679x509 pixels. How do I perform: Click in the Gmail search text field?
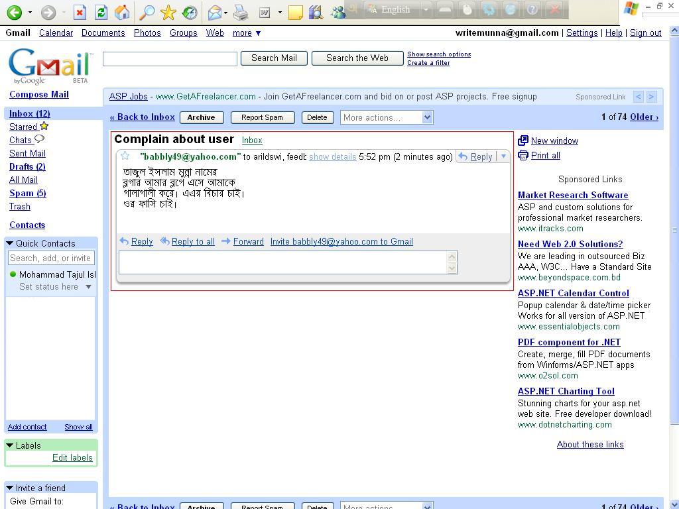click(170, 59)
